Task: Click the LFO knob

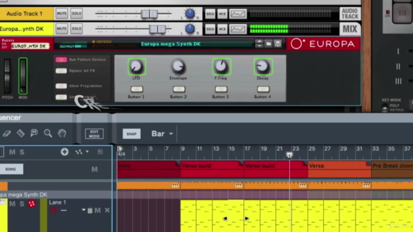Action: 136,67
